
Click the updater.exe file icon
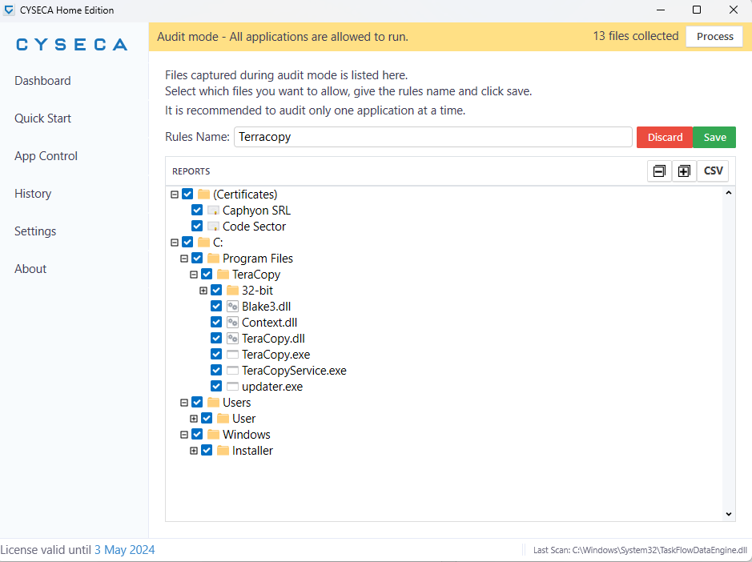[x=232, y=387]
